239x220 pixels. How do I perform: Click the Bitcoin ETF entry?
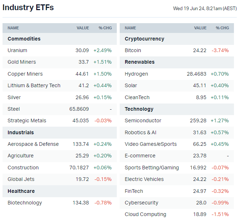coord(133,50)
